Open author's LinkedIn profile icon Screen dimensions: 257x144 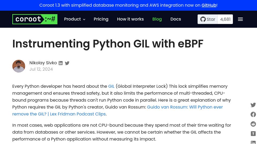[61, 63]
